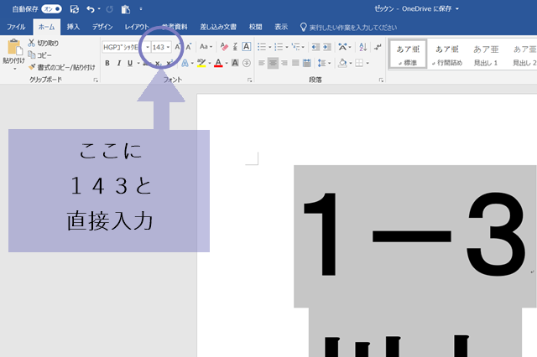The width and height of the screenshot is (537, 357).
Task: Switch to the 差し込み文書 tab
Action: click(218, 27)
